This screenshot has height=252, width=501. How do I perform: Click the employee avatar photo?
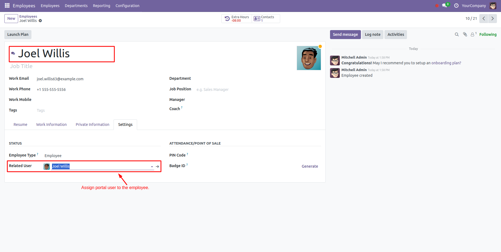click(x=309, y=58)
